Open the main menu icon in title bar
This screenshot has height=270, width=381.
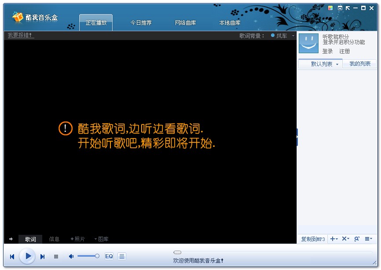340,8
